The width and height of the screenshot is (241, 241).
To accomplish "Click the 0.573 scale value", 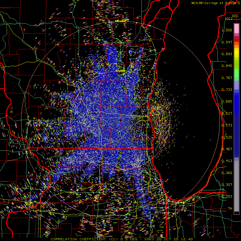I will pos(227,125).
